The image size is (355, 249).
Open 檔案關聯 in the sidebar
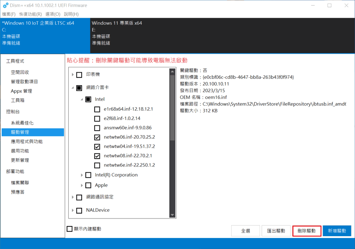[x=20, y=183]
